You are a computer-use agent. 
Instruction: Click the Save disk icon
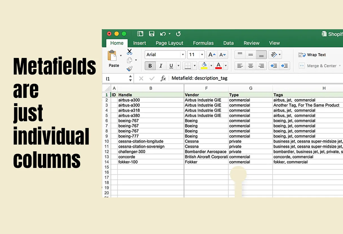tap(152, 34)
